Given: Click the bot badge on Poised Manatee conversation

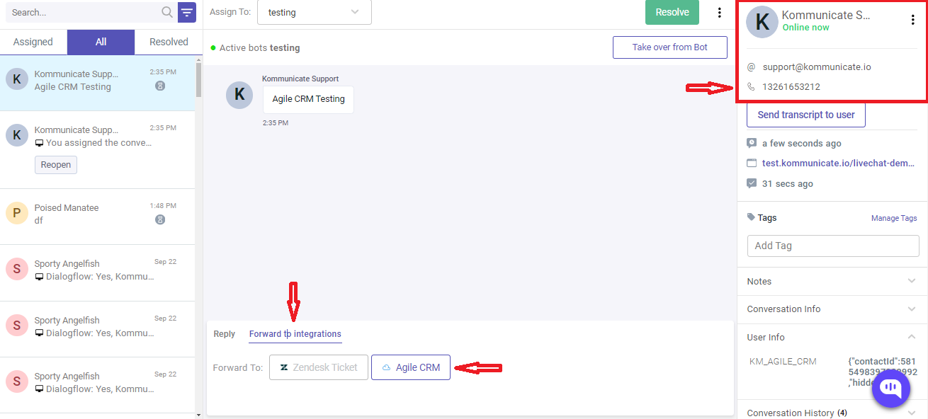Looking at the screenshot, I should pyautogui.click(x=160, y=219).
